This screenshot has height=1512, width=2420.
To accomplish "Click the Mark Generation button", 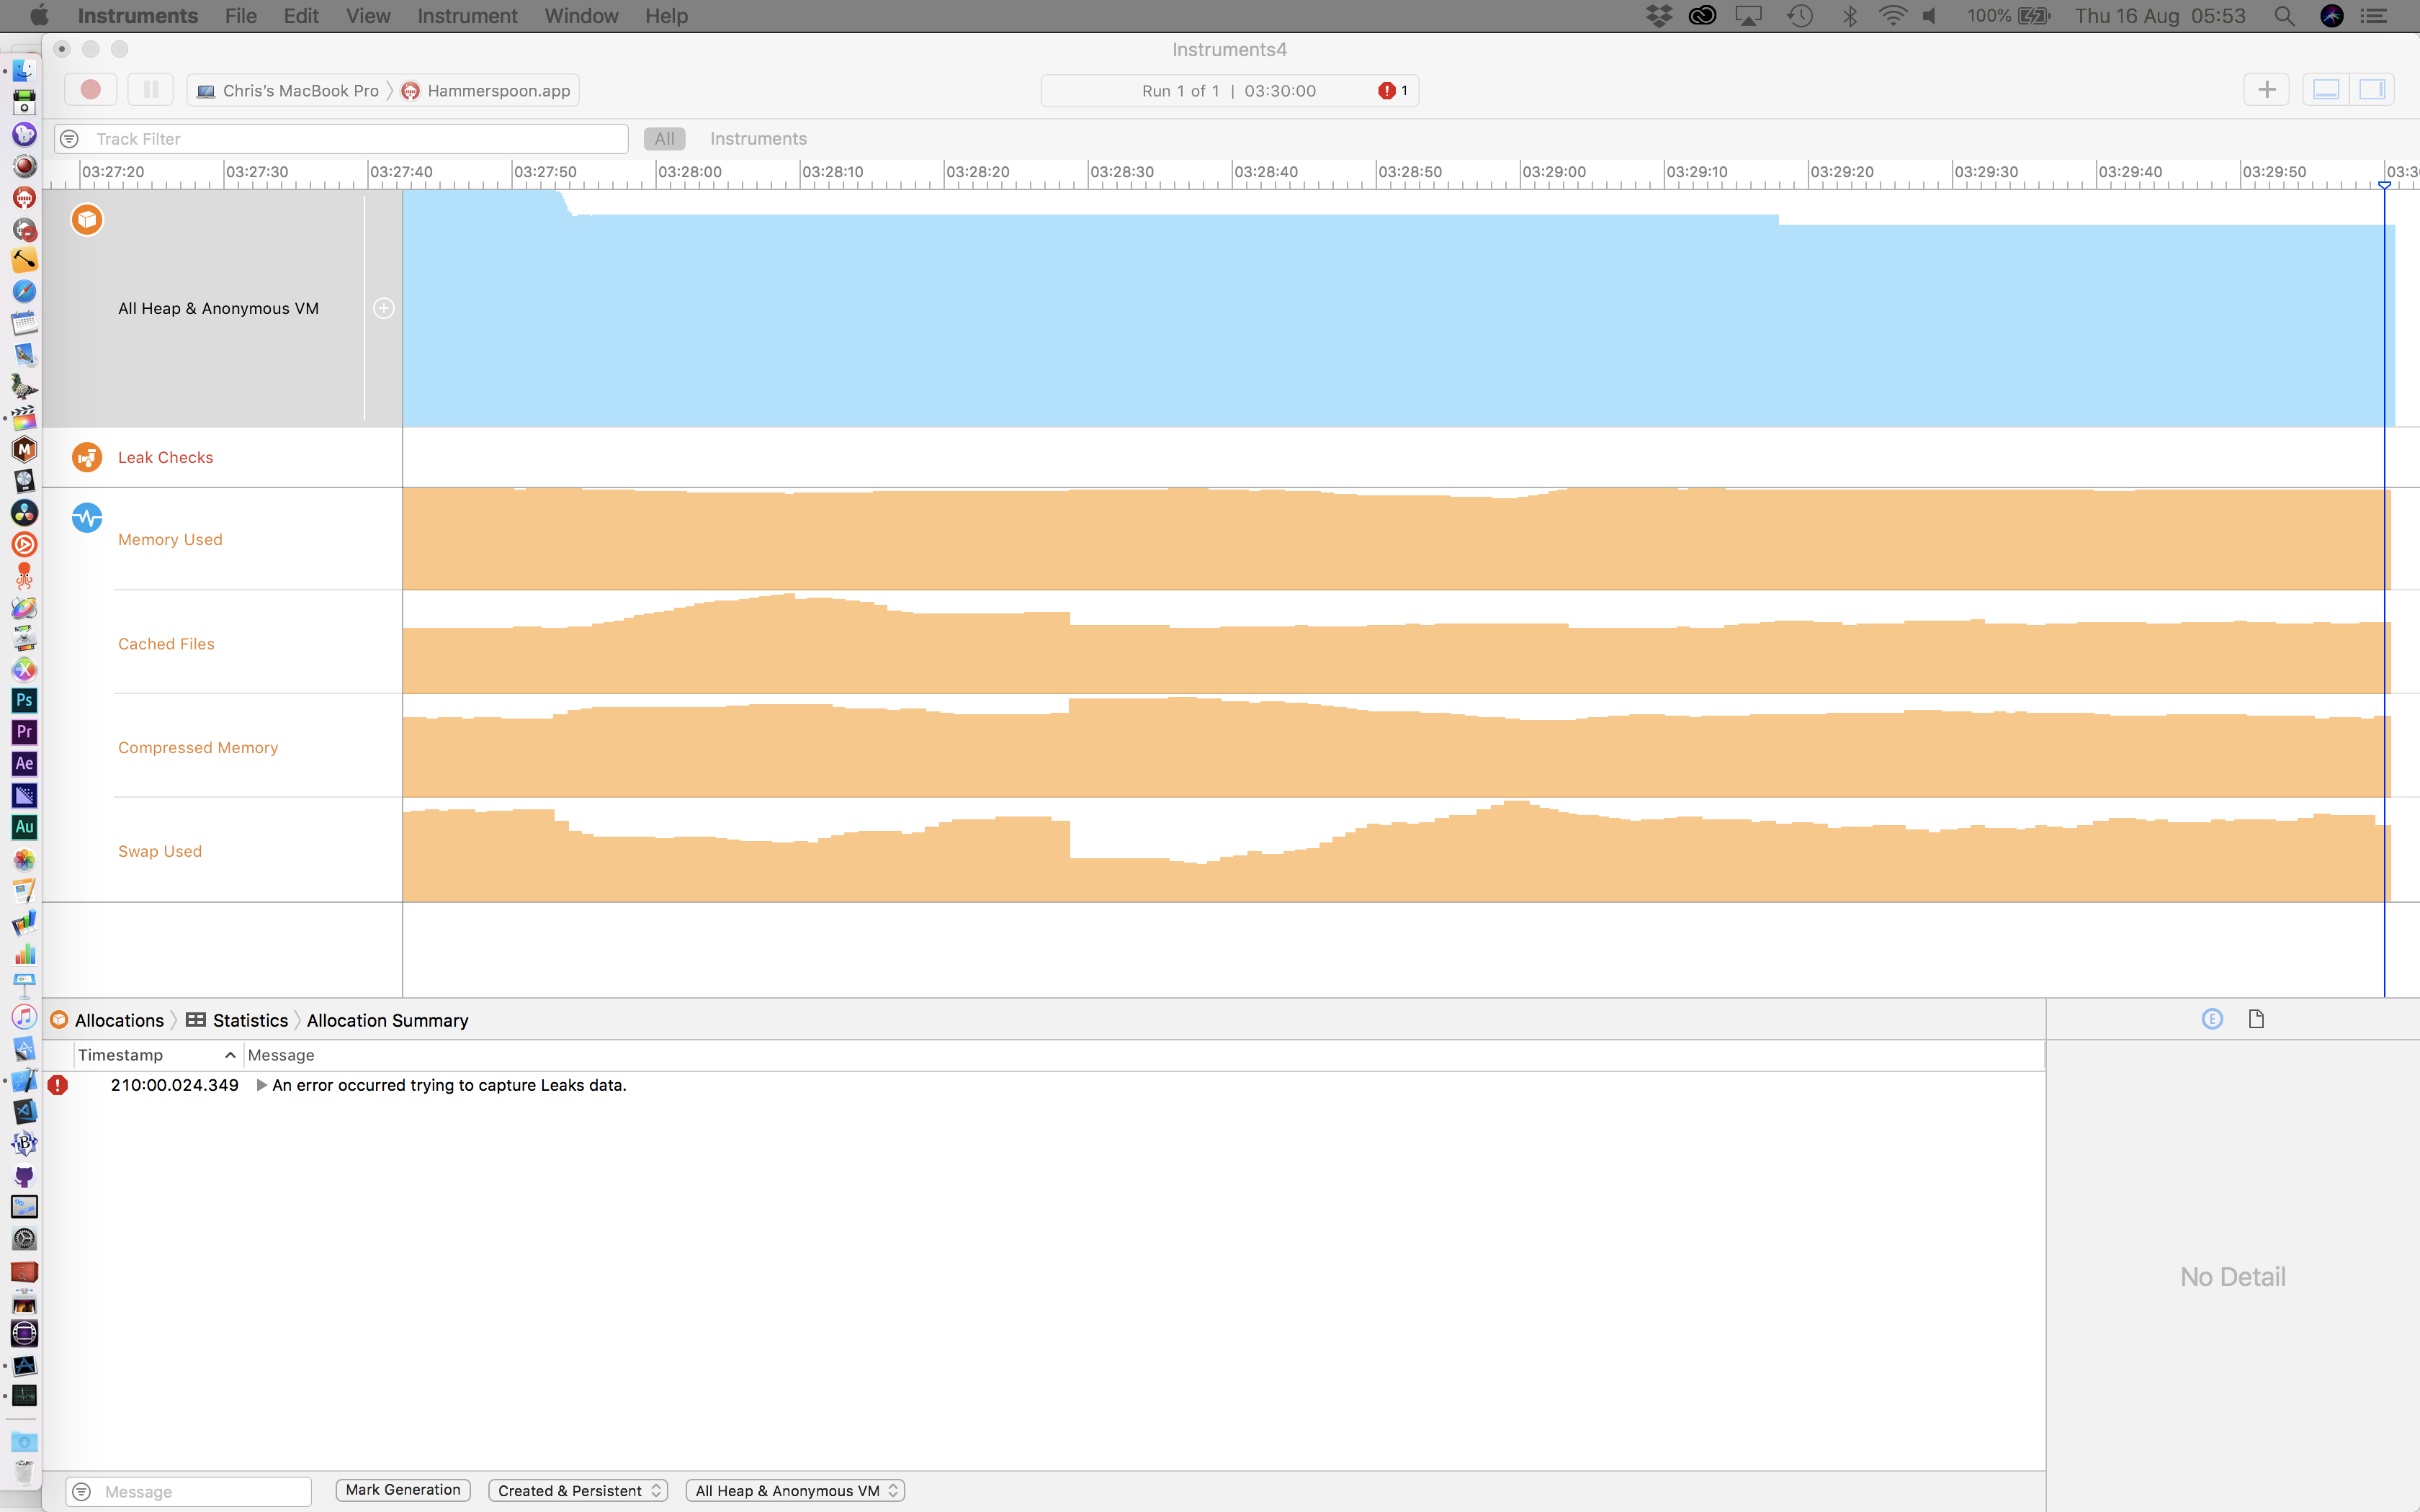I will (x=402, y=1489).
